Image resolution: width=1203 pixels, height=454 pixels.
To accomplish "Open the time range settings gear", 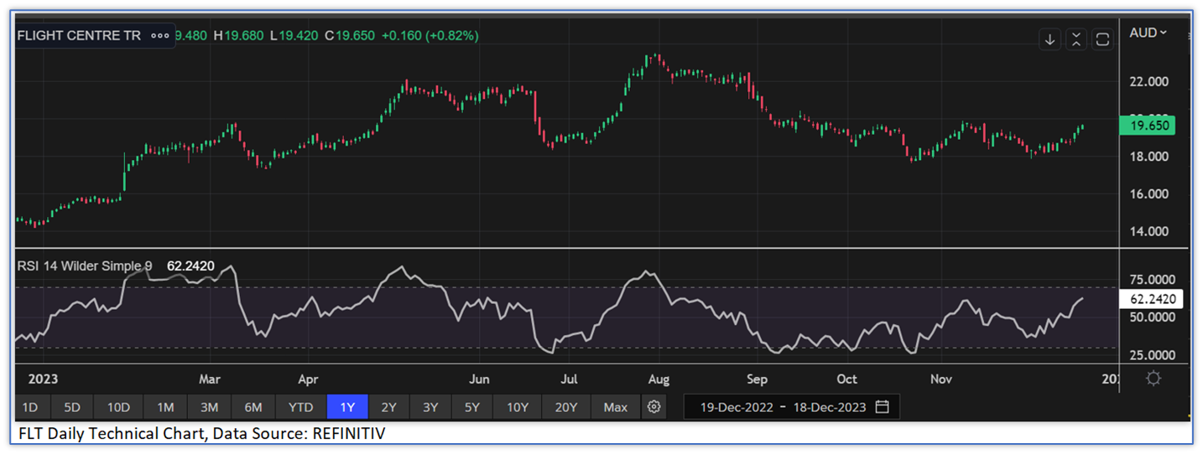I will click(x=654, y=407).
